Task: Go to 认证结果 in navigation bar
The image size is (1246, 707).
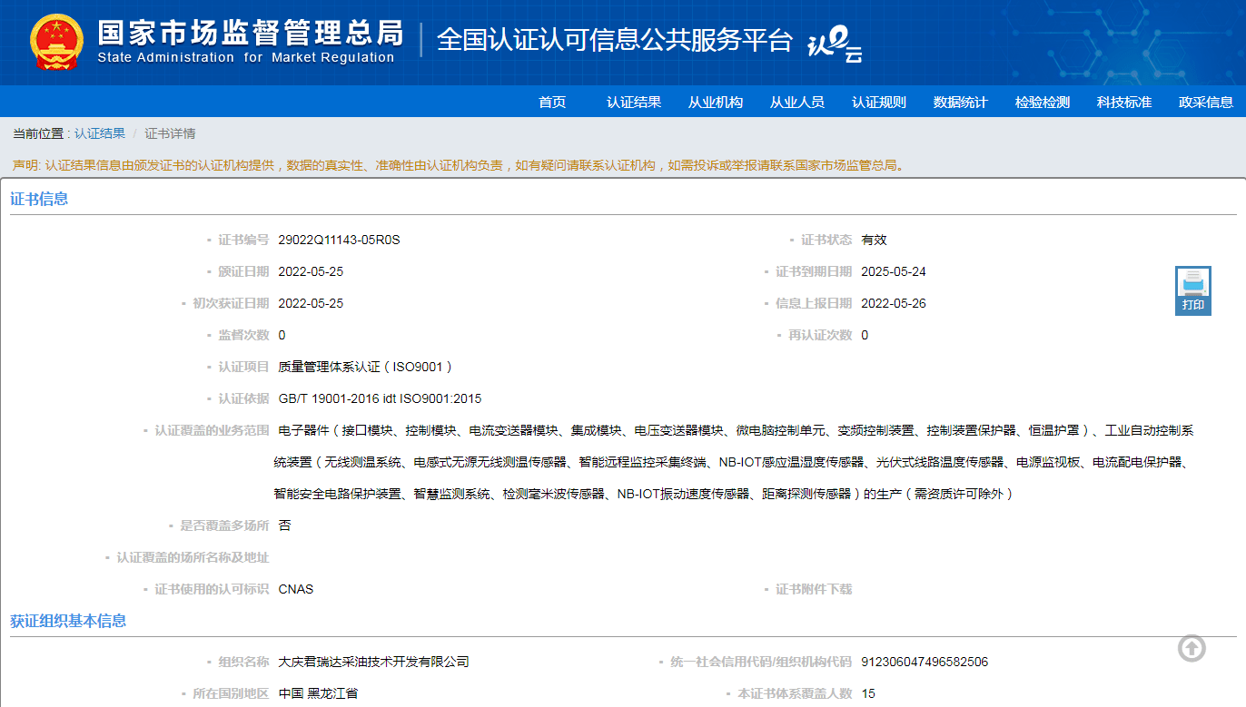Action: coord(634,103)
